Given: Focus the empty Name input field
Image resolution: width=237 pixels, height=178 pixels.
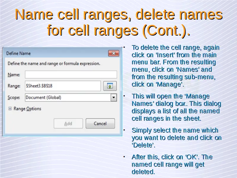Looking at the screenshot, I should pos(71,74).
